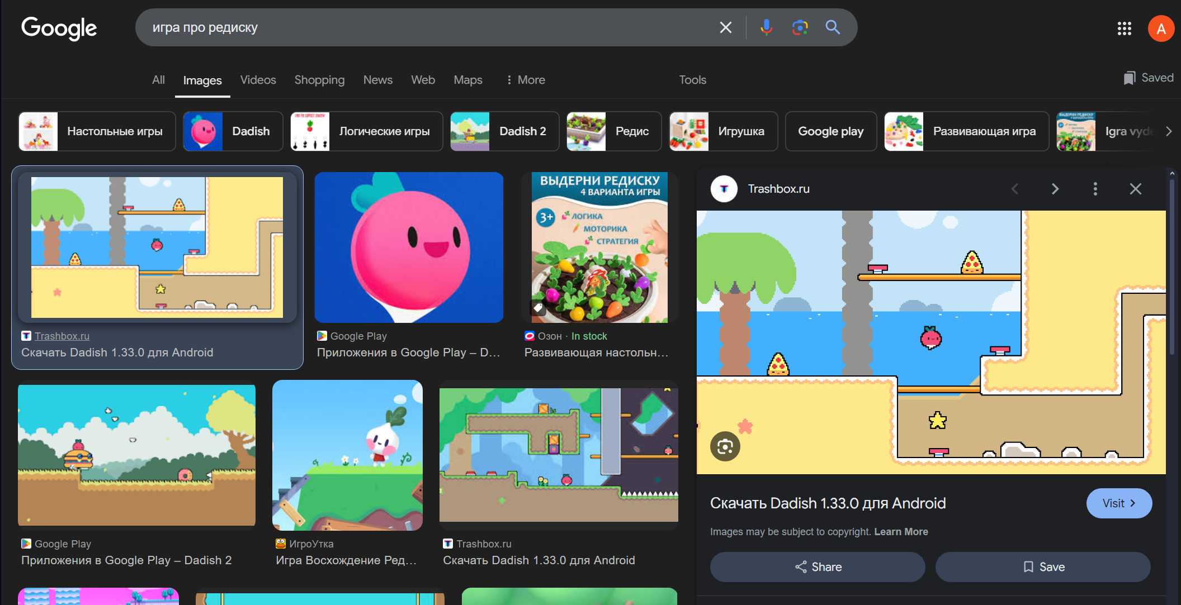Filter by Dadish chip
The width and height of the screenshot is (1181, 605).
(x=233, y=131)
